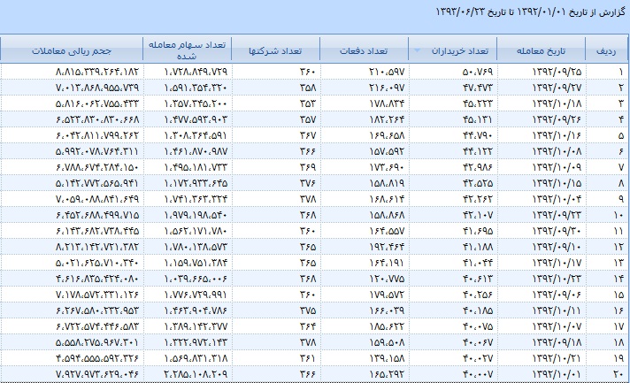Image resolution: width=630 pixels, height=383 pixels.
Task: Click trades count ۲۱۰،۵۹۷
Action: [387, 72]
